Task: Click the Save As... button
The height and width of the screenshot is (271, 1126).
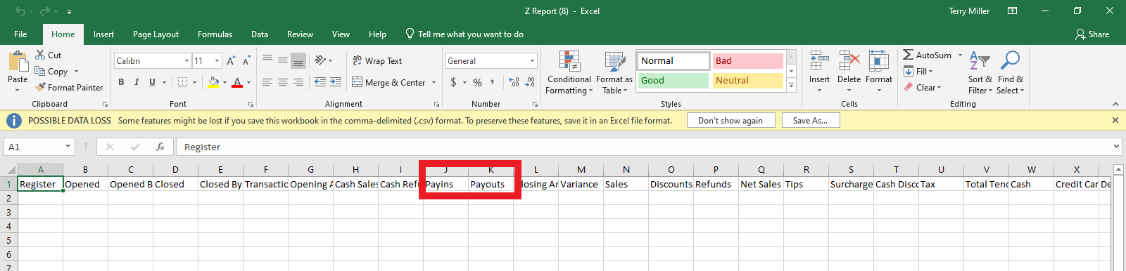Action: [810, 121]
